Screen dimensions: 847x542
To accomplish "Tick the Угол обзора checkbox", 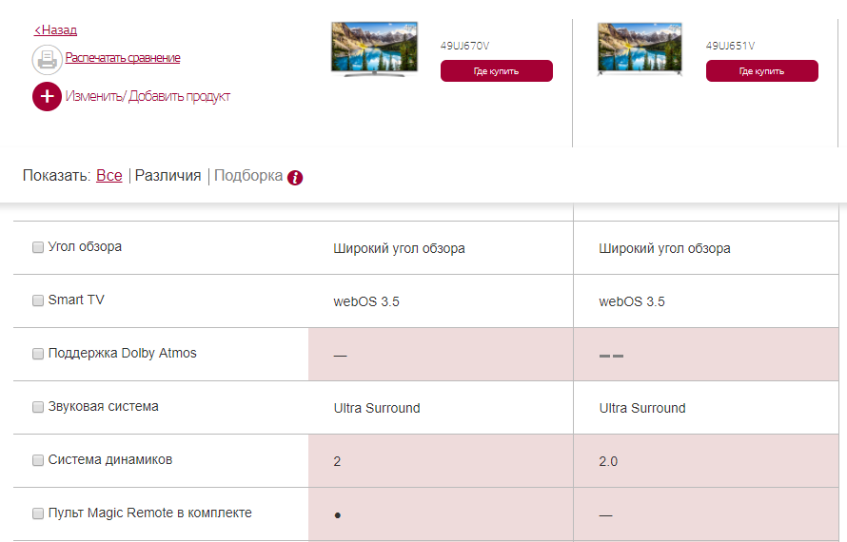I will 38,247.
